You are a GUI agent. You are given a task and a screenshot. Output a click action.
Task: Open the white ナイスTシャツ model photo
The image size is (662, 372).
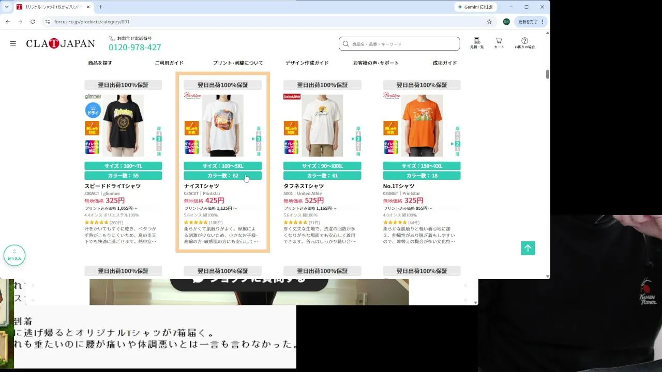(x=223, y=126)
